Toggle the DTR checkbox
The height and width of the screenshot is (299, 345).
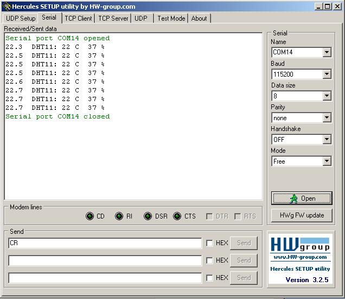[209, 216]
